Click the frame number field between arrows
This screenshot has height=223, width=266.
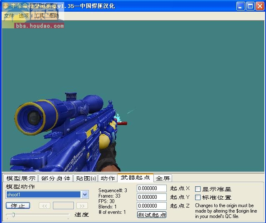pyautogui.click(x=63, y=206)
